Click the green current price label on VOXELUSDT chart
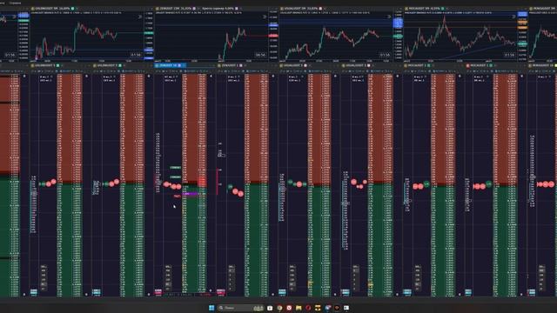 pyautogui.click(x=398, y=37)
